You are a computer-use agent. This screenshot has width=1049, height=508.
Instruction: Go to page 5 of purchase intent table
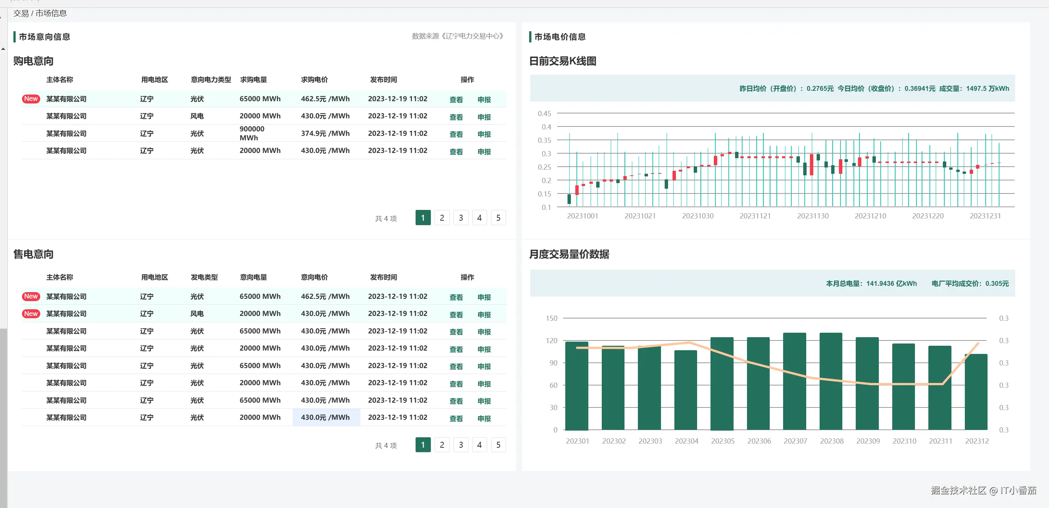pyautogui.click(x=498, y=218)
